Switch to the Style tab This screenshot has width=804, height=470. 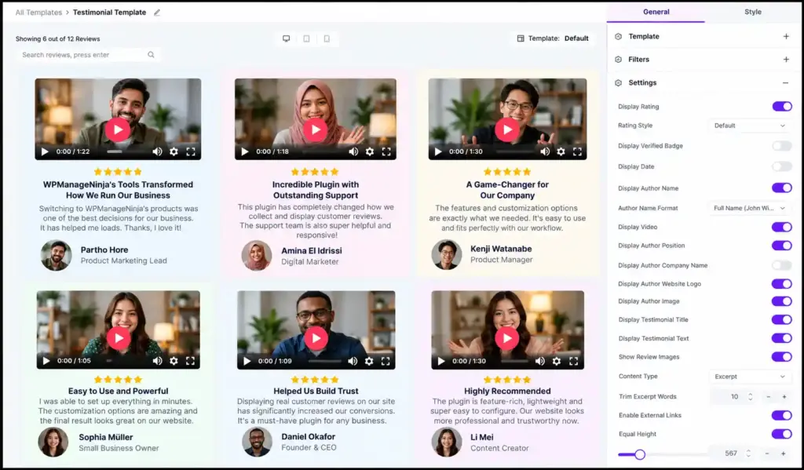point(753,12)
